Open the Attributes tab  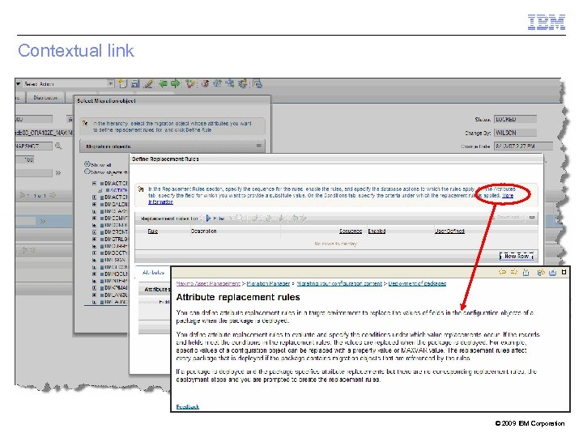pyautogui.click(x=153, y=273)
